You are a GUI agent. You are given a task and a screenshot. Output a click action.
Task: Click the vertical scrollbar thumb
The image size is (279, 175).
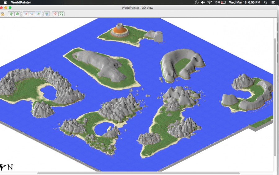(275, 97)
